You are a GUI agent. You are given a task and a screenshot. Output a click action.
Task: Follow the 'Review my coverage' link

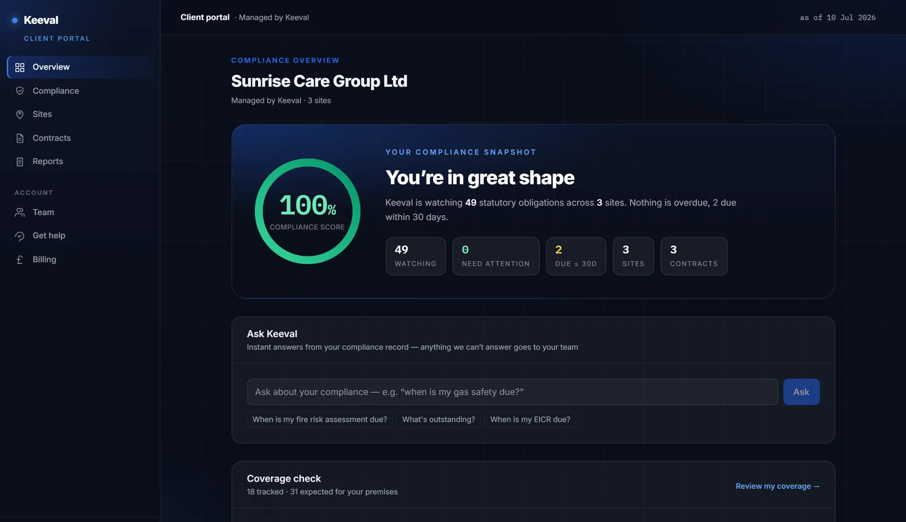[x=777, y=486]
